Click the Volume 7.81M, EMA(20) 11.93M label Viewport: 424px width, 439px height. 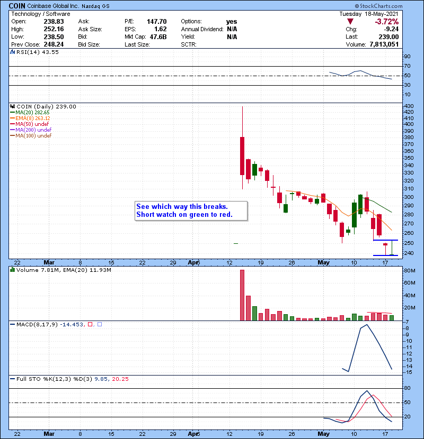pyautogui.click(x=64, y=270)
